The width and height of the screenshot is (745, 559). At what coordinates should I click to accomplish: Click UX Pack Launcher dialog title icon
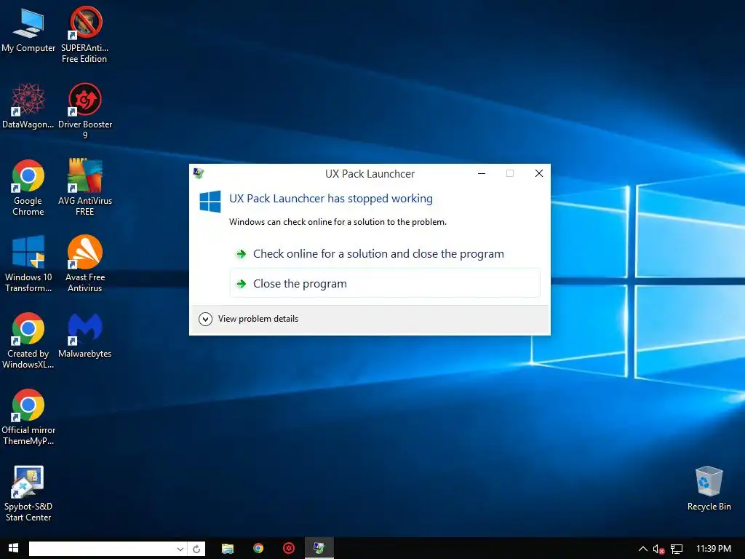coord(199,173)
